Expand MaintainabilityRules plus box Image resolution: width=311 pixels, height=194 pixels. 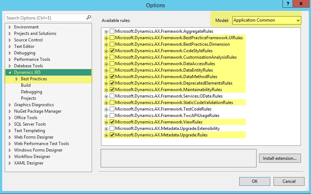click(106, 90)
